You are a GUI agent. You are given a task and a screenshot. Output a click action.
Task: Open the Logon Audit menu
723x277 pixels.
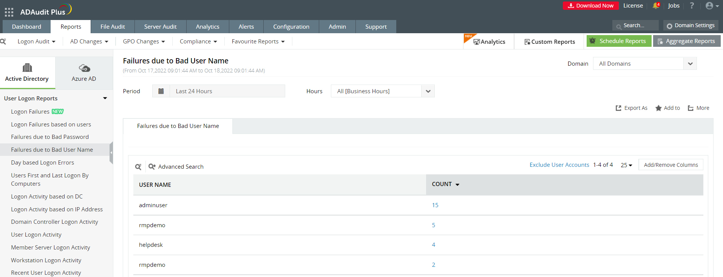pos(36,42)
